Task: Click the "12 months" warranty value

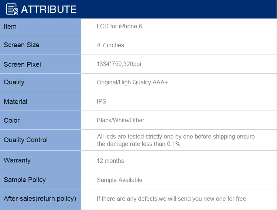Action: [110, 161]
